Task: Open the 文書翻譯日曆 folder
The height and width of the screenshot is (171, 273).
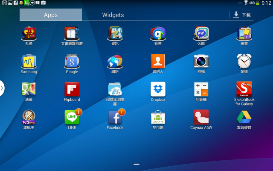Action: pos(72,34)
